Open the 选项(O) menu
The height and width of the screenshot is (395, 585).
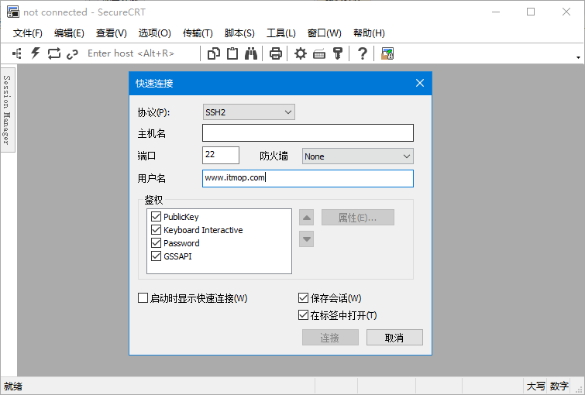coord(154,33)
